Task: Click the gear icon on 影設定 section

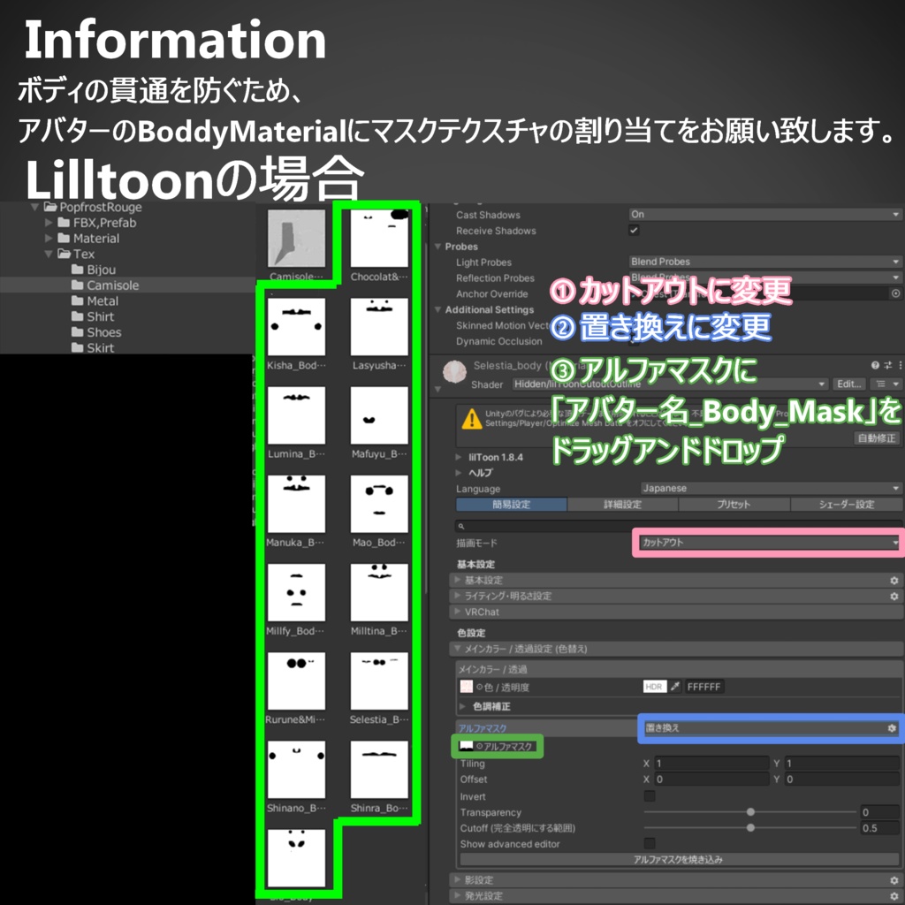Action: pyautogui.click(x=892, y=879)
